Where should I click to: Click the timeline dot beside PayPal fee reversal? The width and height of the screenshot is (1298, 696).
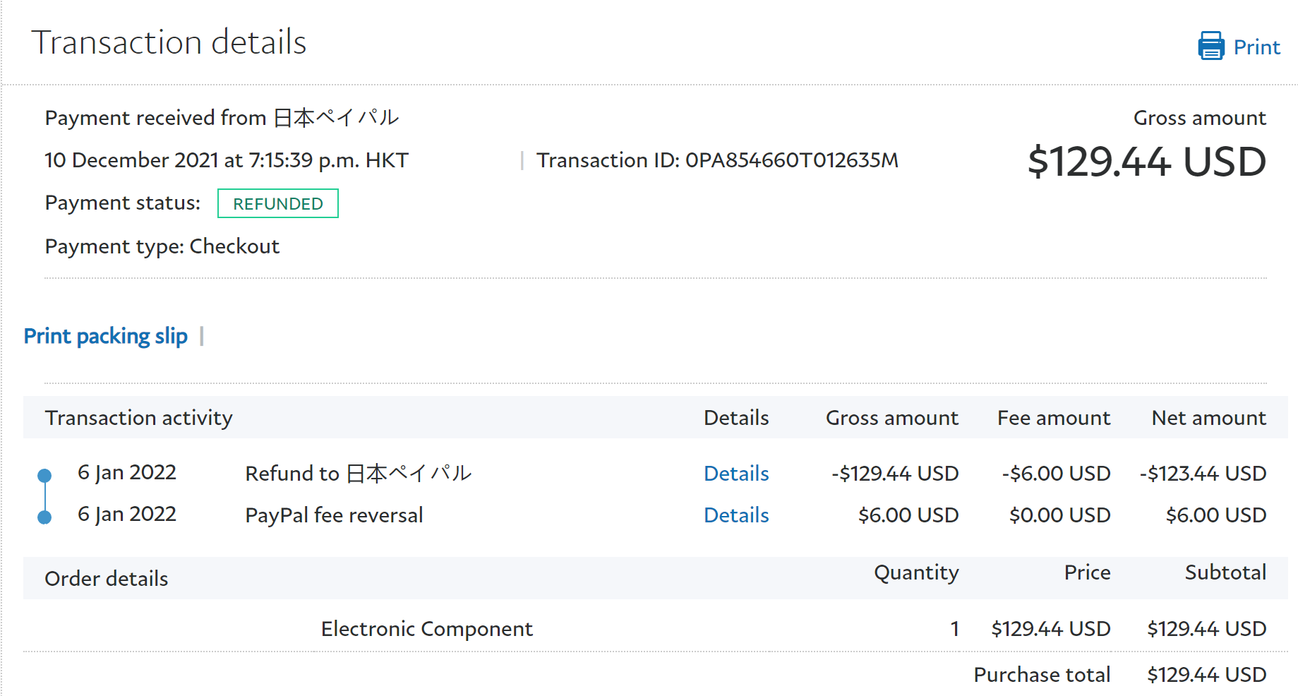[44, 517]
